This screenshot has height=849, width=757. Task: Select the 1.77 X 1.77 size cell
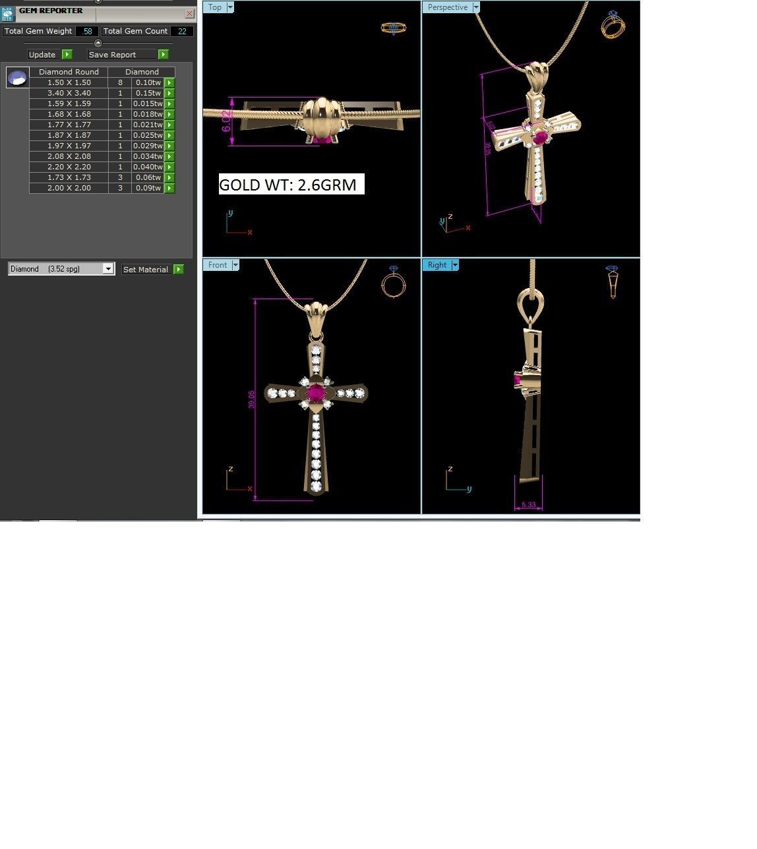69,125
